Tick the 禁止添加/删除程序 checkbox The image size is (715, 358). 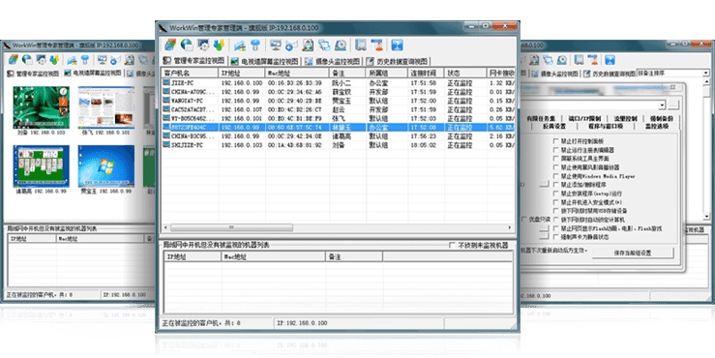tap(555, 185)
